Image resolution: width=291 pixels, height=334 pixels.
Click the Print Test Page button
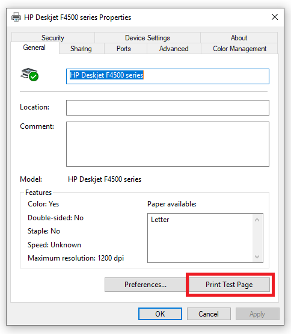click(x=229, y=285)
